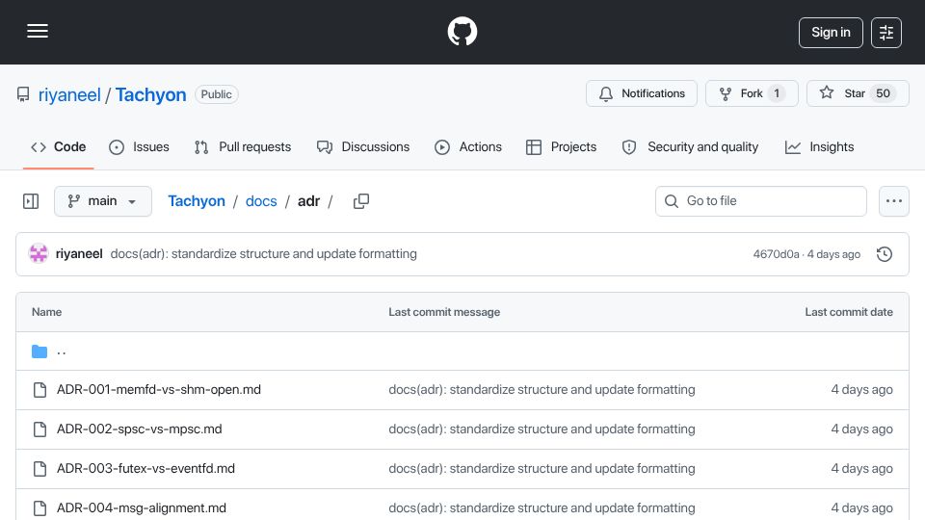Viewport: 925px width, 520px height.
Task: Fork the Tachyon repository
Action: coord(752,93)
